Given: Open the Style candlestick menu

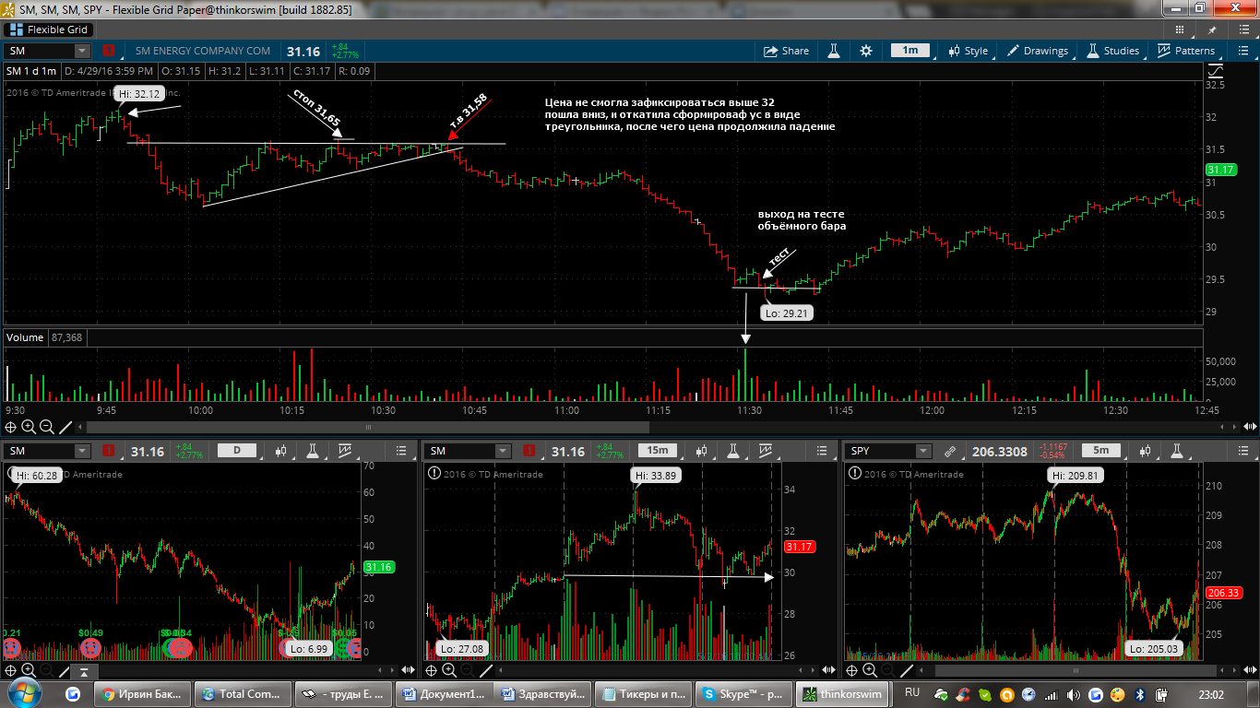Looking at the screenshot, I should (967, 51).
